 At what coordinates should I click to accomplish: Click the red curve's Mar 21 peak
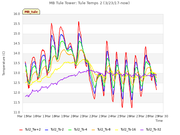click(79, 22)
